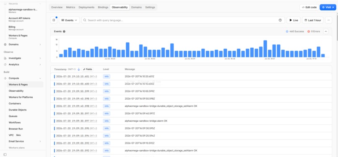Open Workers & Pages recent item
The image size is (338, 157).
(18, 36)
